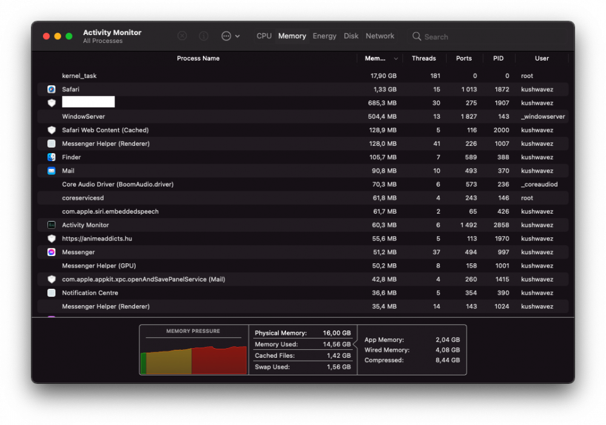
Task: Click the Notification Centre icon
Action: coord(52,292)
